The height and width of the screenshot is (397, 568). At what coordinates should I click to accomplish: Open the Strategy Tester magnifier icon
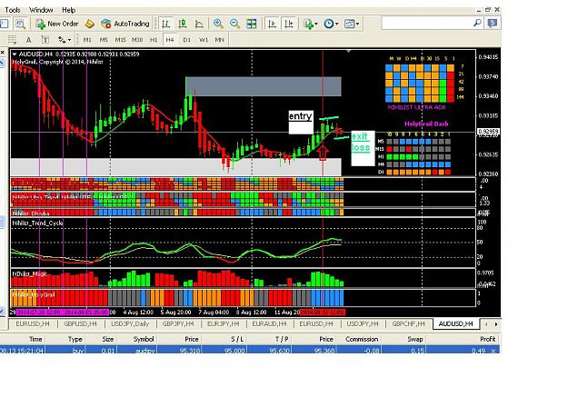pyautogui.click(x=20, y=24)
